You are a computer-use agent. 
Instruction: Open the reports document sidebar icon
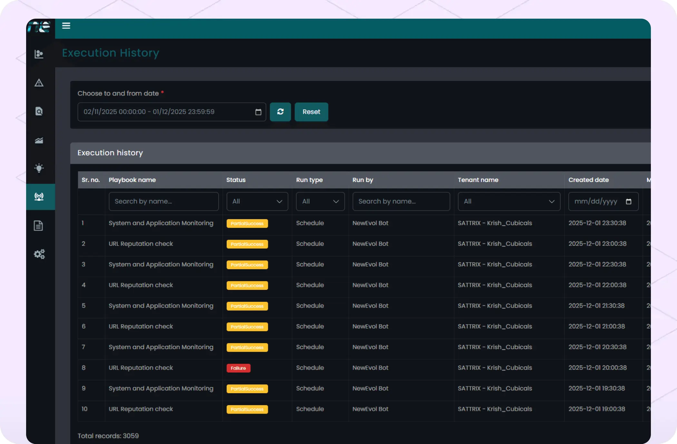pos(38,226)
